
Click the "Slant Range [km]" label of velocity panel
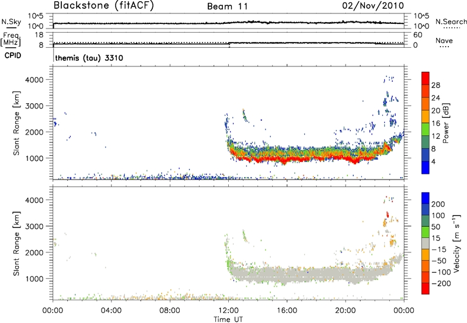pyautogui.click(x=16, y=244)
